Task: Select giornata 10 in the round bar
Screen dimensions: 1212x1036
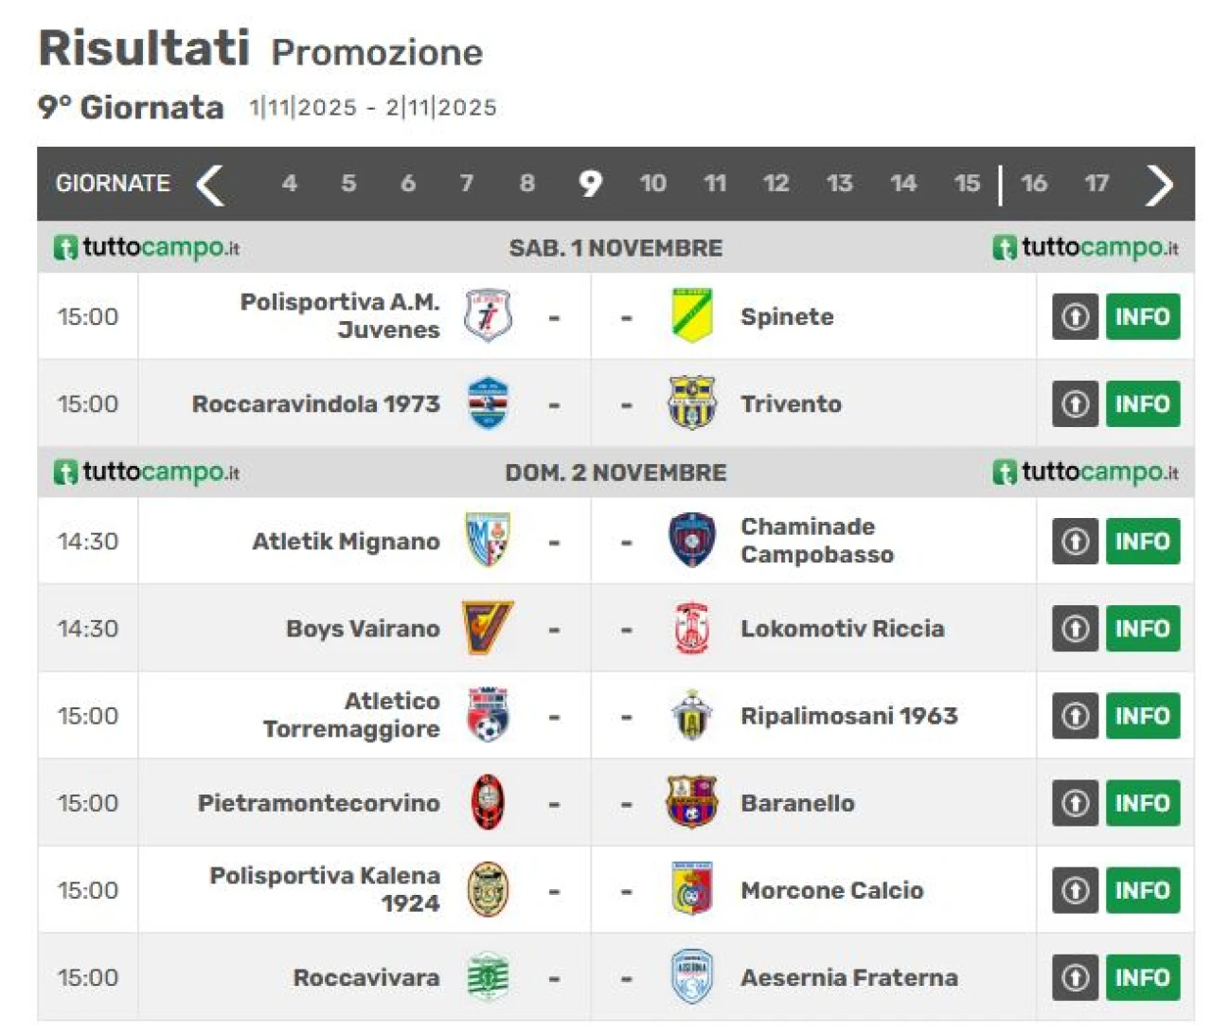Action: (652, 184)
